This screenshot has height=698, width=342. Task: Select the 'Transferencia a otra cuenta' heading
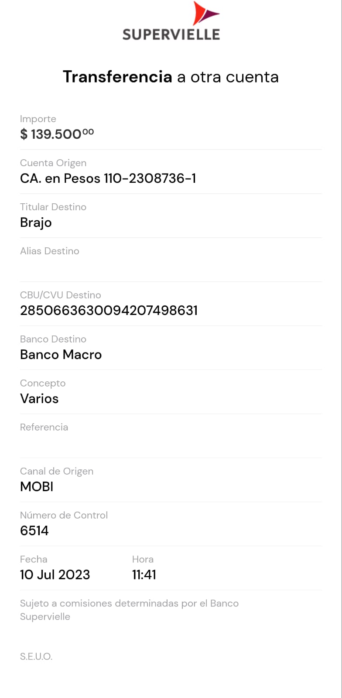[x=171, y=77]
